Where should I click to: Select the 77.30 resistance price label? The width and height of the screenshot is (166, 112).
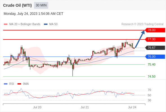pos(155,39)
